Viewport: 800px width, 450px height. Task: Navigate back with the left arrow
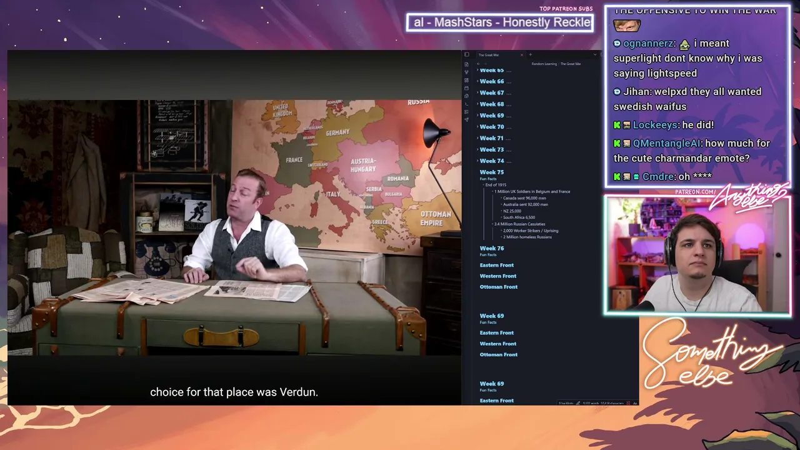[478, 64]
